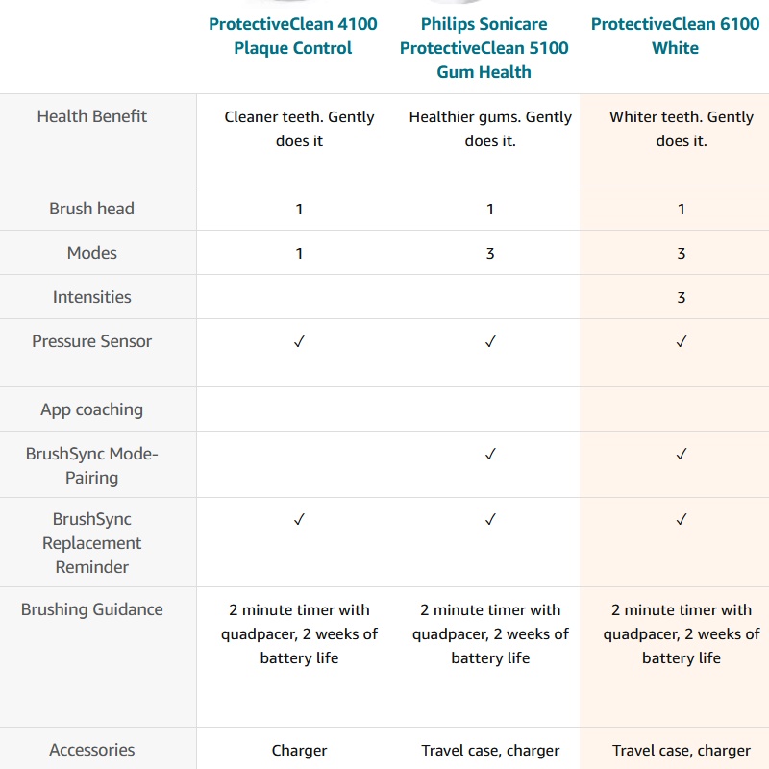Image resolution: width=769 pixels, height=769 pixels.
Task: Click the Intensities value 3 for 6100
Action: coord(682,297)
